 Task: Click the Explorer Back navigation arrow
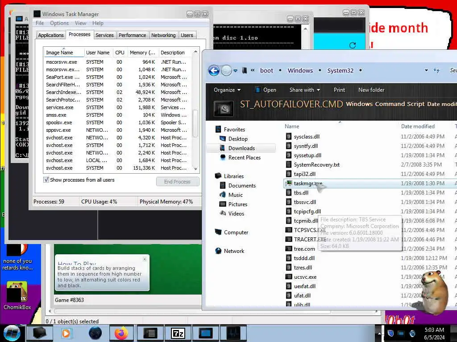click(214, 70)
